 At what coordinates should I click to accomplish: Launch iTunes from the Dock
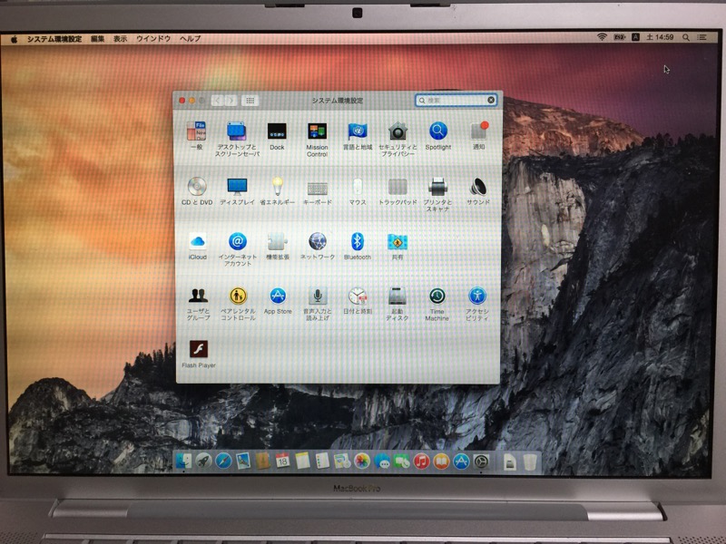421,461
